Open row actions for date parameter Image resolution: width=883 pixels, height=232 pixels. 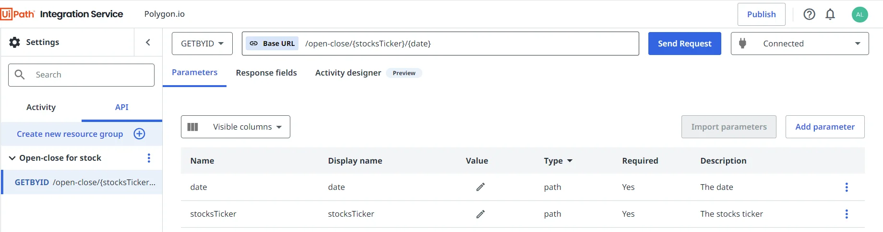point(847,187)
